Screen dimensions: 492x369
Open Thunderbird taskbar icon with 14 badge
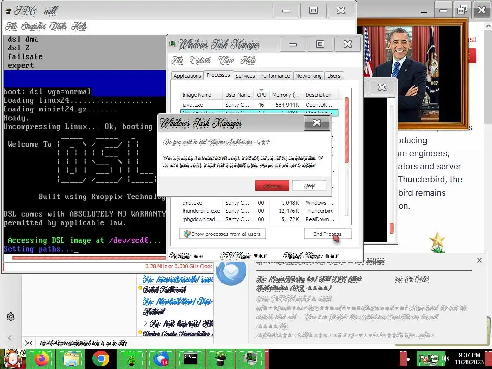click(161, 358)
